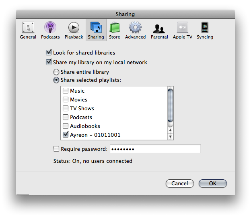The image size is (251, 217).
Task: Toggle Share my library on local network
Action: (49, 62)
